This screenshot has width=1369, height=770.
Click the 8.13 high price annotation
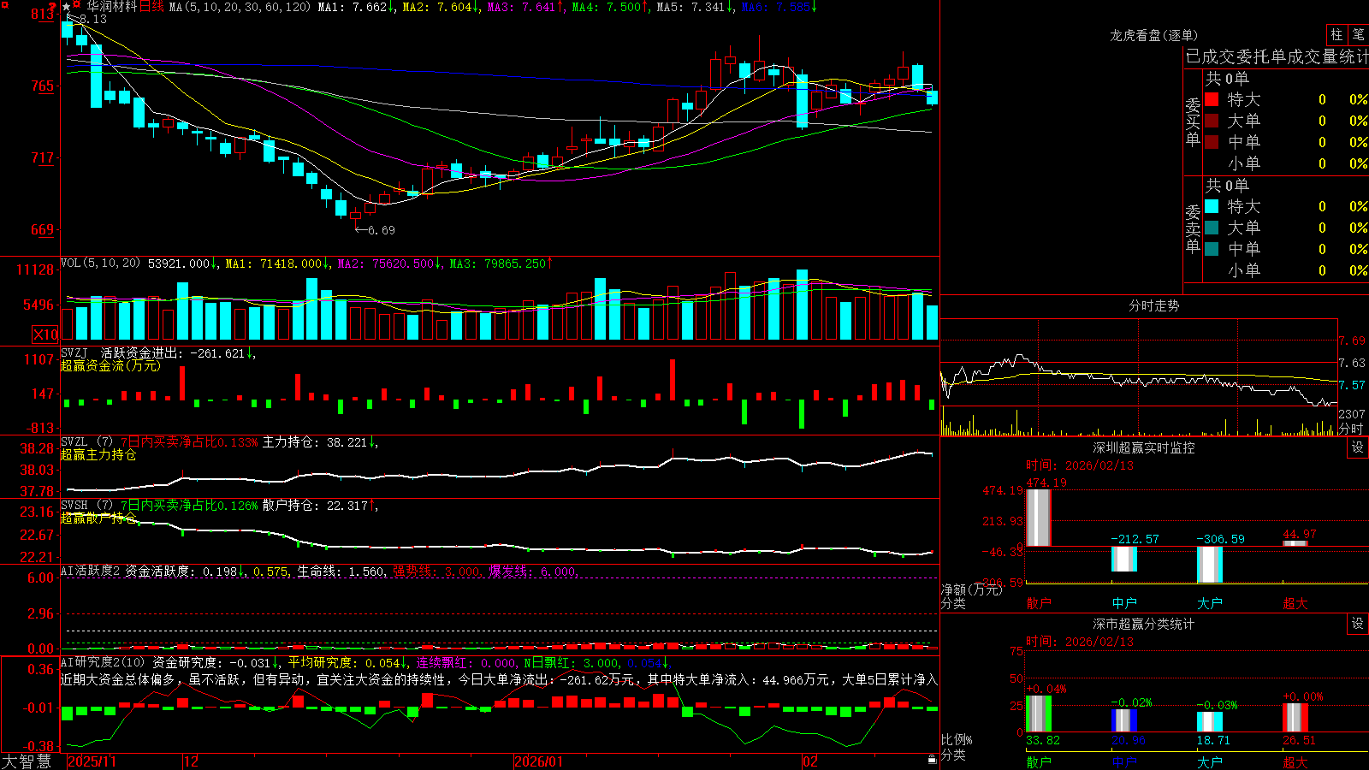coord(93,20)
